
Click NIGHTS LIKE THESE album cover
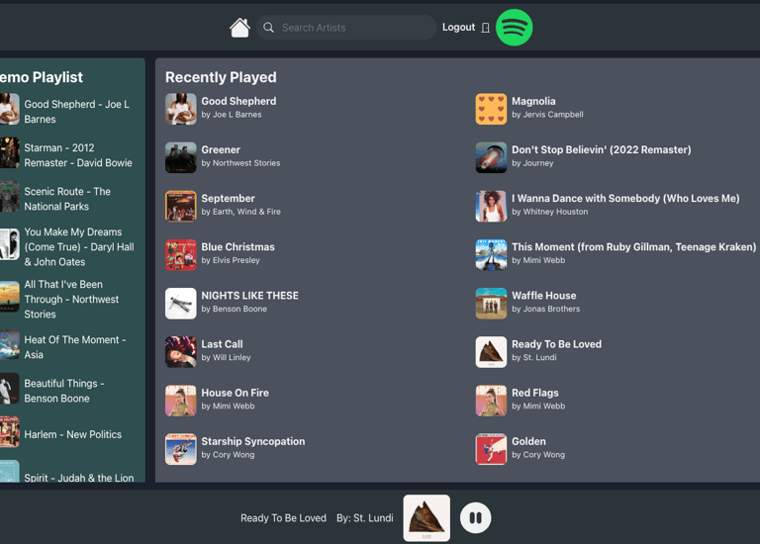click(181, 304)
